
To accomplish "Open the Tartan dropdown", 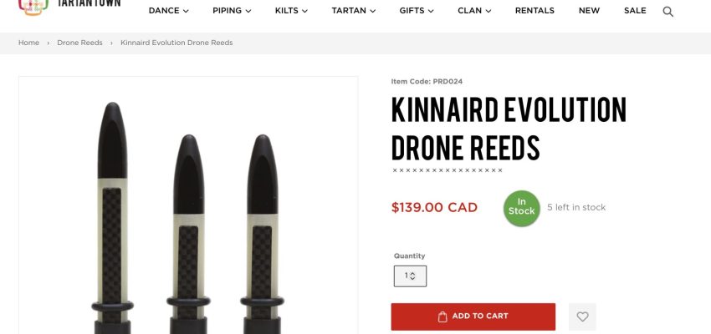I will tap(353, 11).
